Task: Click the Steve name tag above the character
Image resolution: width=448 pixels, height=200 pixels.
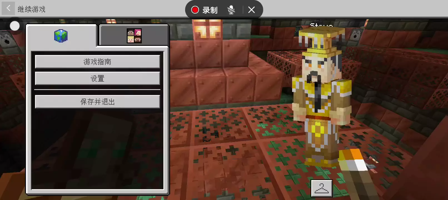Action: click(321, 25)
